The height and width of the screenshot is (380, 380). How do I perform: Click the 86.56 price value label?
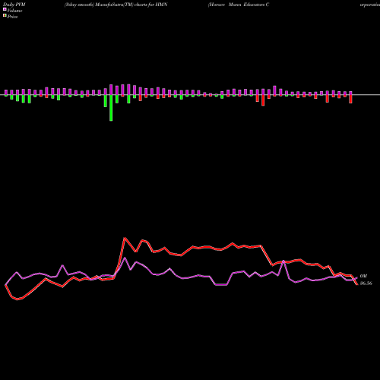[366, 283]
